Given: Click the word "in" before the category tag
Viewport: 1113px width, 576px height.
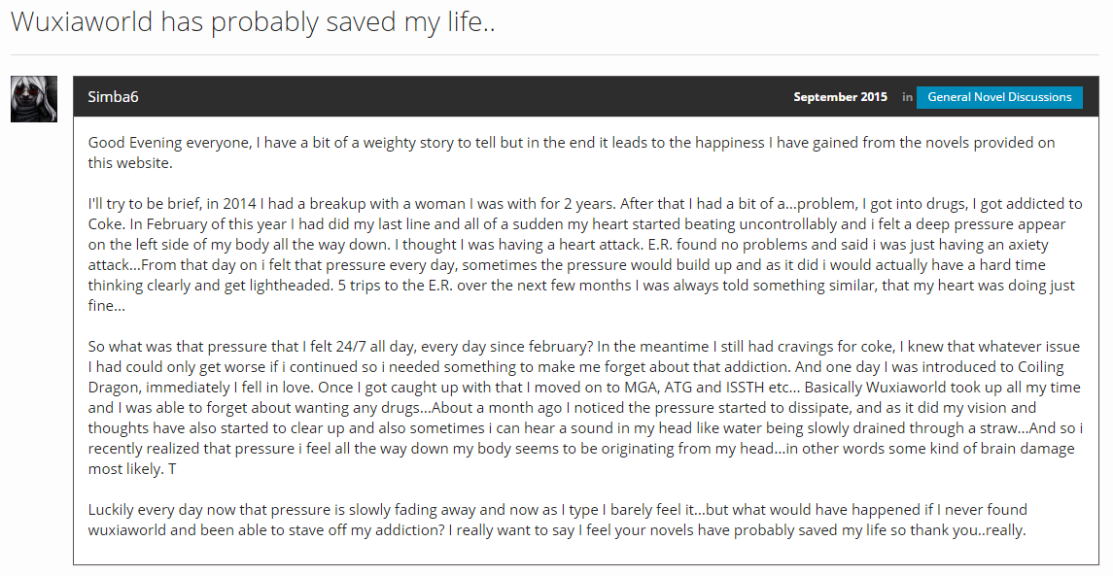Looking at the screenshot, I should 907,97.
